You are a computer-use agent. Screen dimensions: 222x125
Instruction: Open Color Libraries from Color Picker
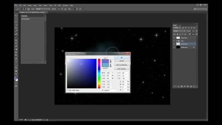point(122,69)
